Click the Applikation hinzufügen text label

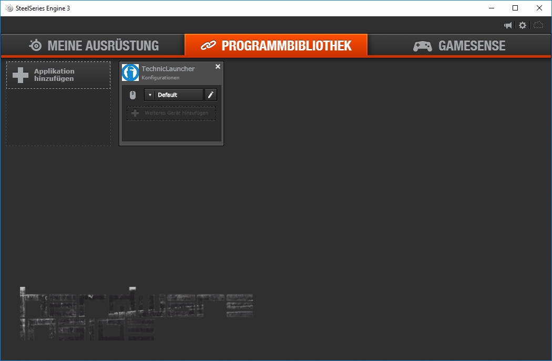tap(54, 75)
